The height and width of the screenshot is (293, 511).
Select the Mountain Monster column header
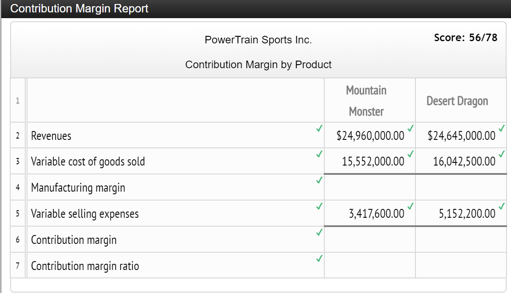click(367, 100)
